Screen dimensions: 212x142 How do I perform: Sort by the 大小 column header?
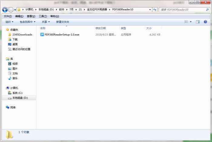pos(149,28)
